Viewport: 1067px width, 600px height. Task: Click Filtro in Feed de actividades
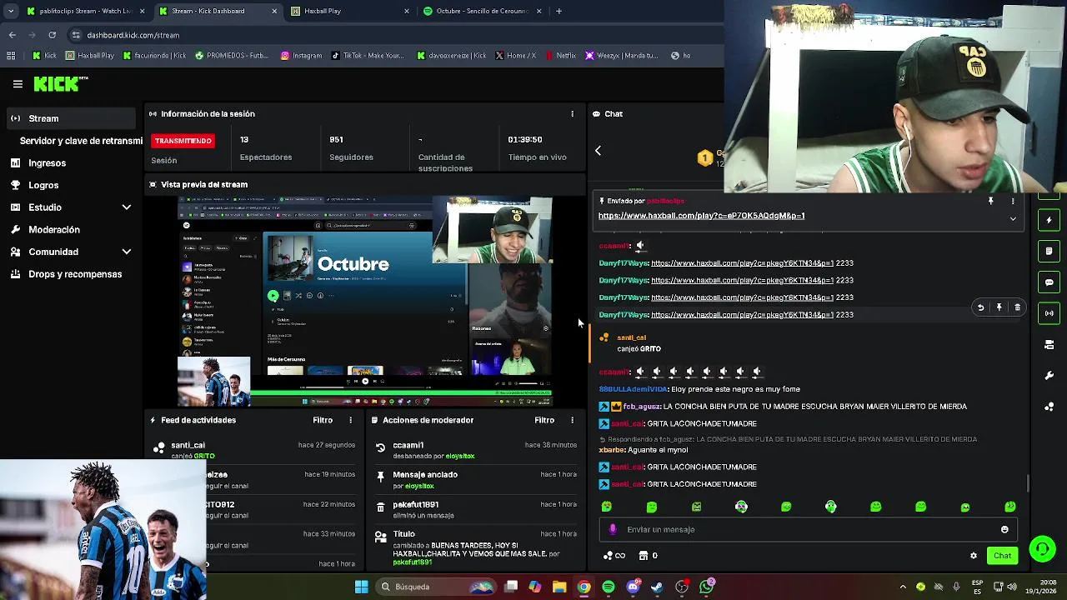(x=323, y=420)
